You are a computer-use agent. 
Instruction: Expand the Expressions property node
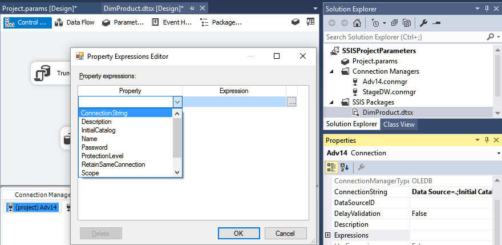tap(328, 235)
